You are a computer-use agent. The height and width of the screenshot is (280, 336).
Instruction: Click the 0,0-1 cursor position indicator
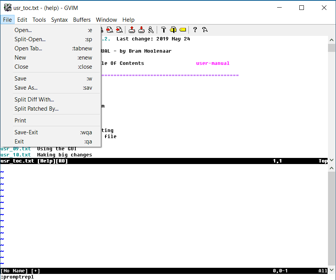point(280,271)
